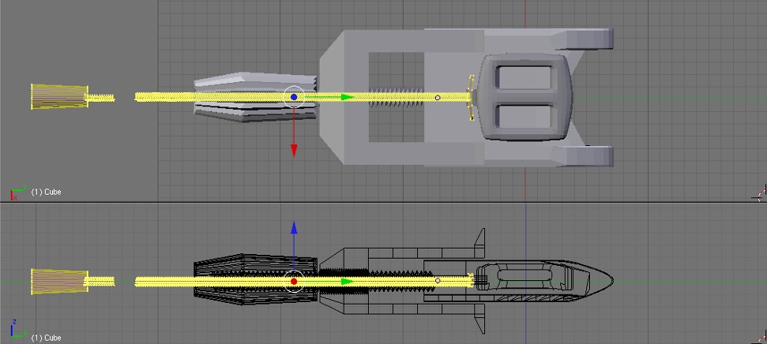This screenshot has width=767, height=344.
Task: Click the gray rounded pad with two recesses
Action: (x=524, y=97)
